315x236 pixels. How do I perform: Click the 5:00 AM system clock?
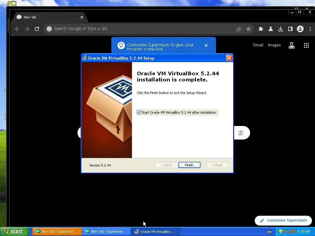[304, 232]
